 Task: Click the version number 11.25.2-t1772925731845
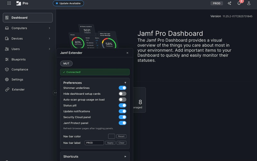point(237,16)
